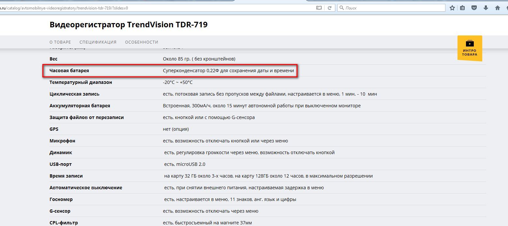Click the "GPS" specification row label
The height and width of the screenshot is (226, 508).
pyautogui.click(x=54, y=129)
